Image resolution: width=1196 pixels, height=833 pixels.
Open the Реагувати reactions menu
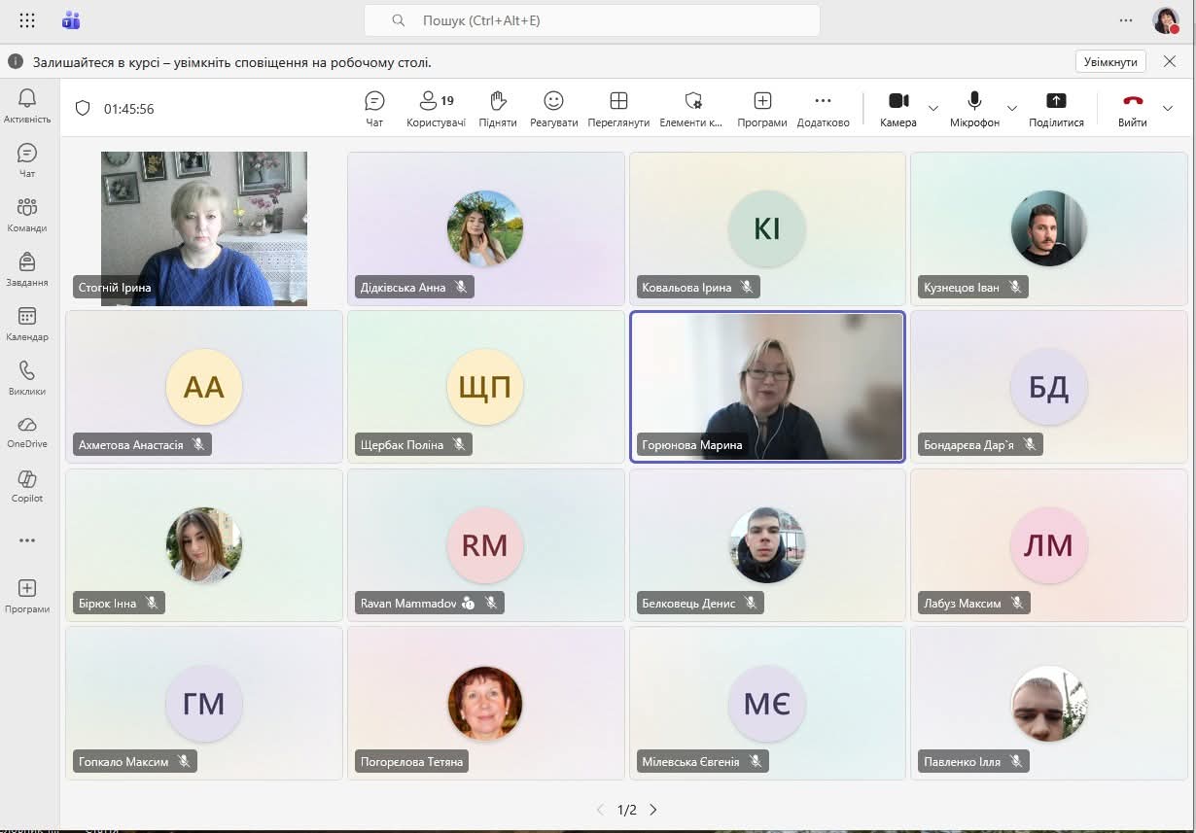pyautogui.click(x=553, y=108)
